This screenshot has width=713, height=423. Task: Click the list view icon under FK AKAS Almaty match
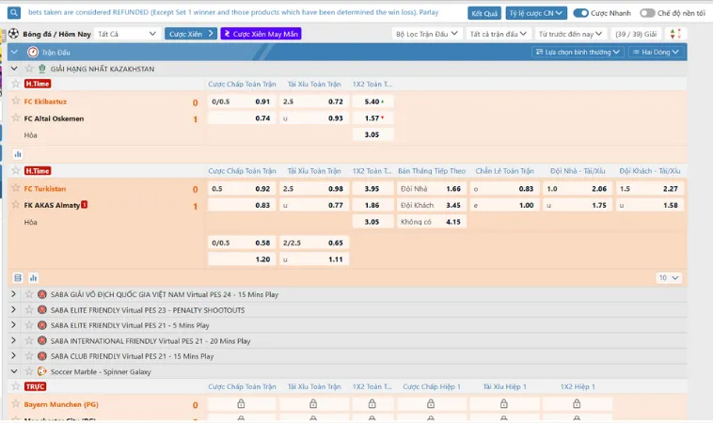(17, 277)
